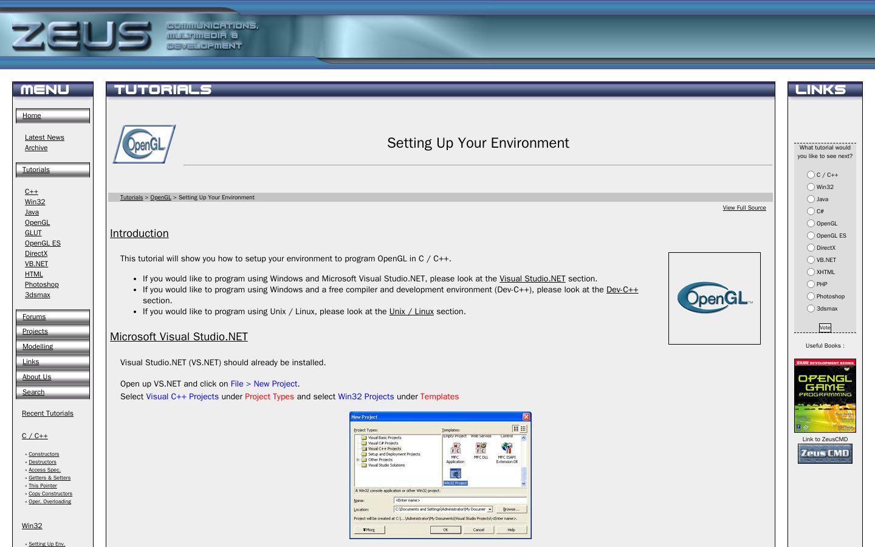The width and height of the screenshot is (875, 547).
Task: Open Recent Tutorials link
Action: pos(47,413)
